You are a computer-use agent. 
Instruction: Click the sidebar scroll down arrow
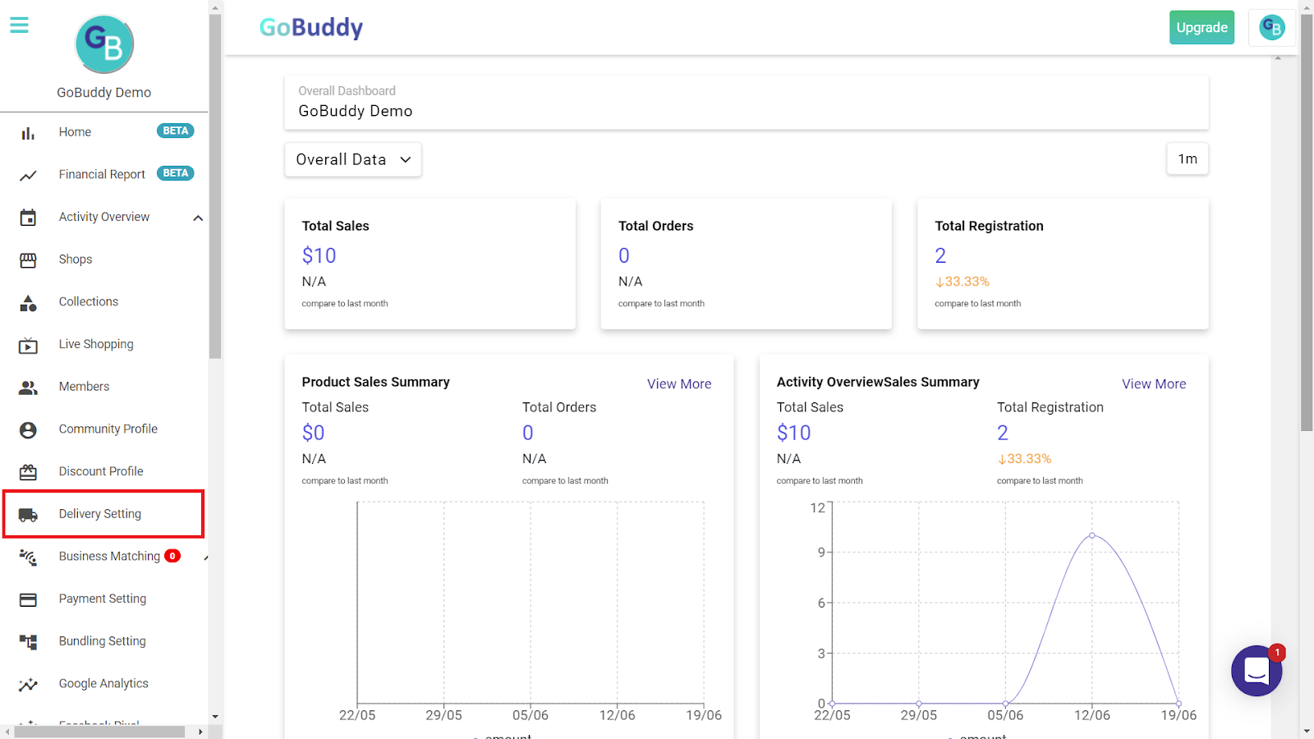(215, 716)
